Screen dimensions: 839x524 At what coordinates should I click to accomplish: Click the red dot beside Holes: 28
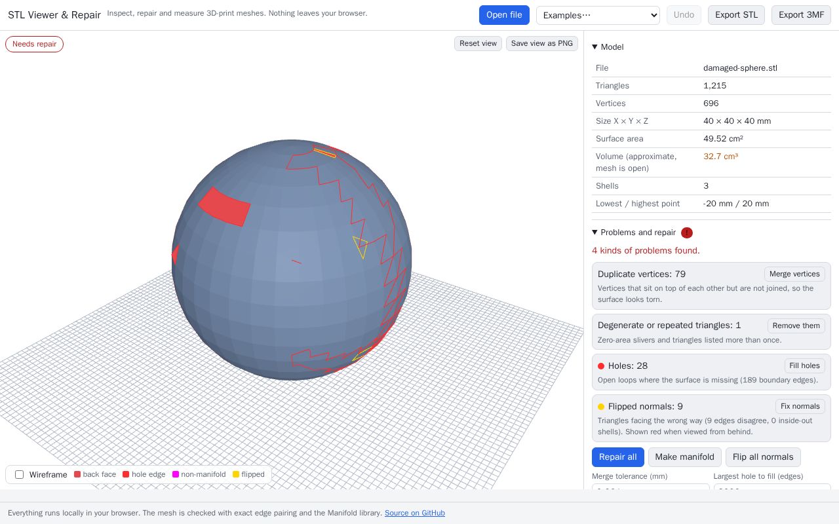pos(601,366)
